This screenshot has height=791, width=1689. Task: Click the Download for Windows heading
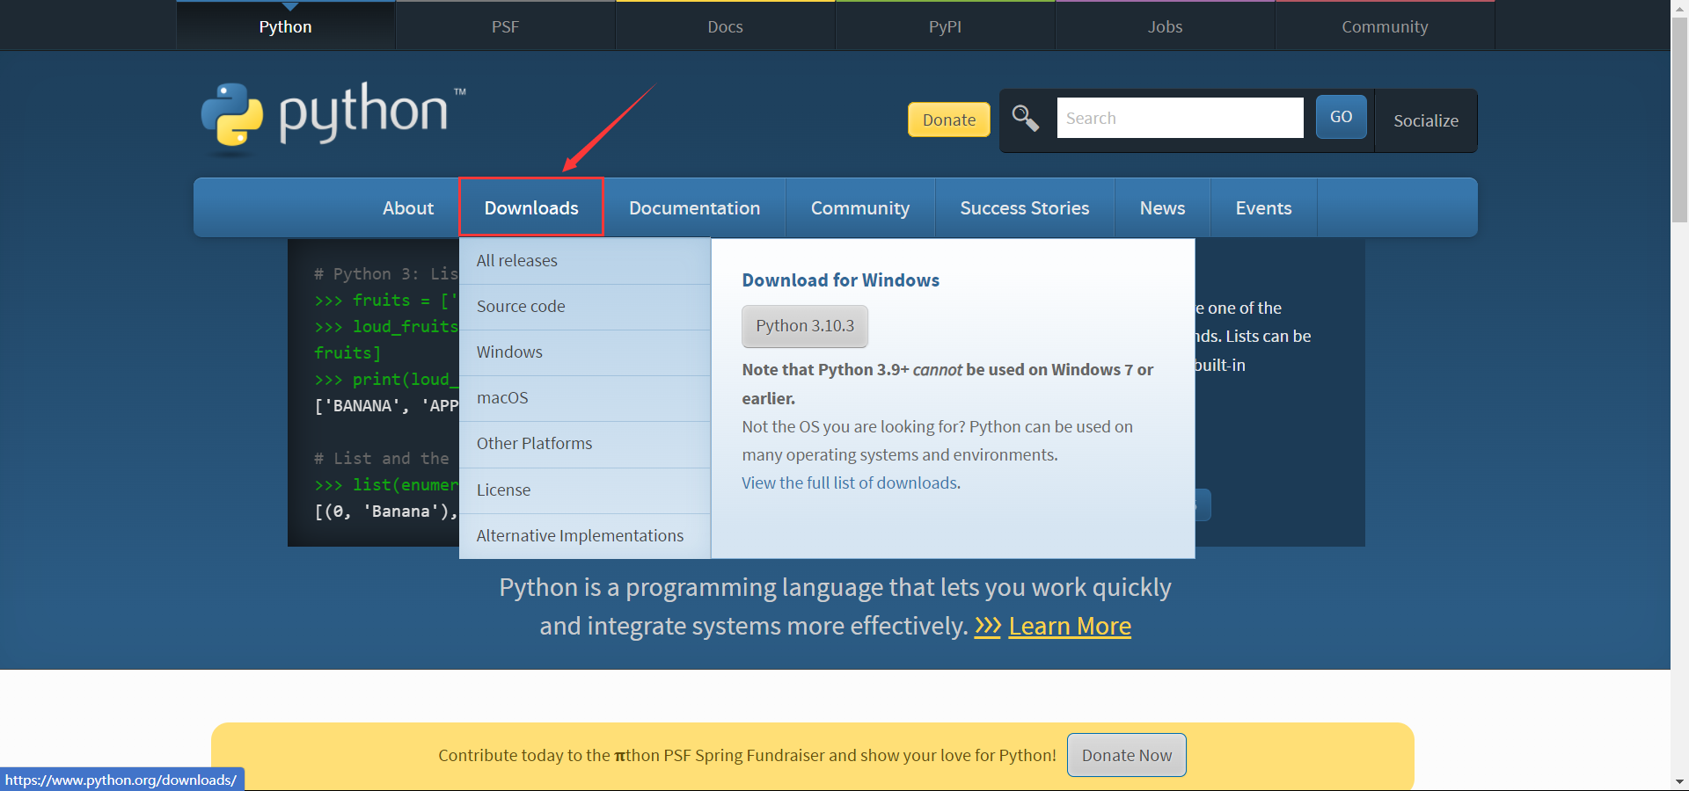point(841,280)
